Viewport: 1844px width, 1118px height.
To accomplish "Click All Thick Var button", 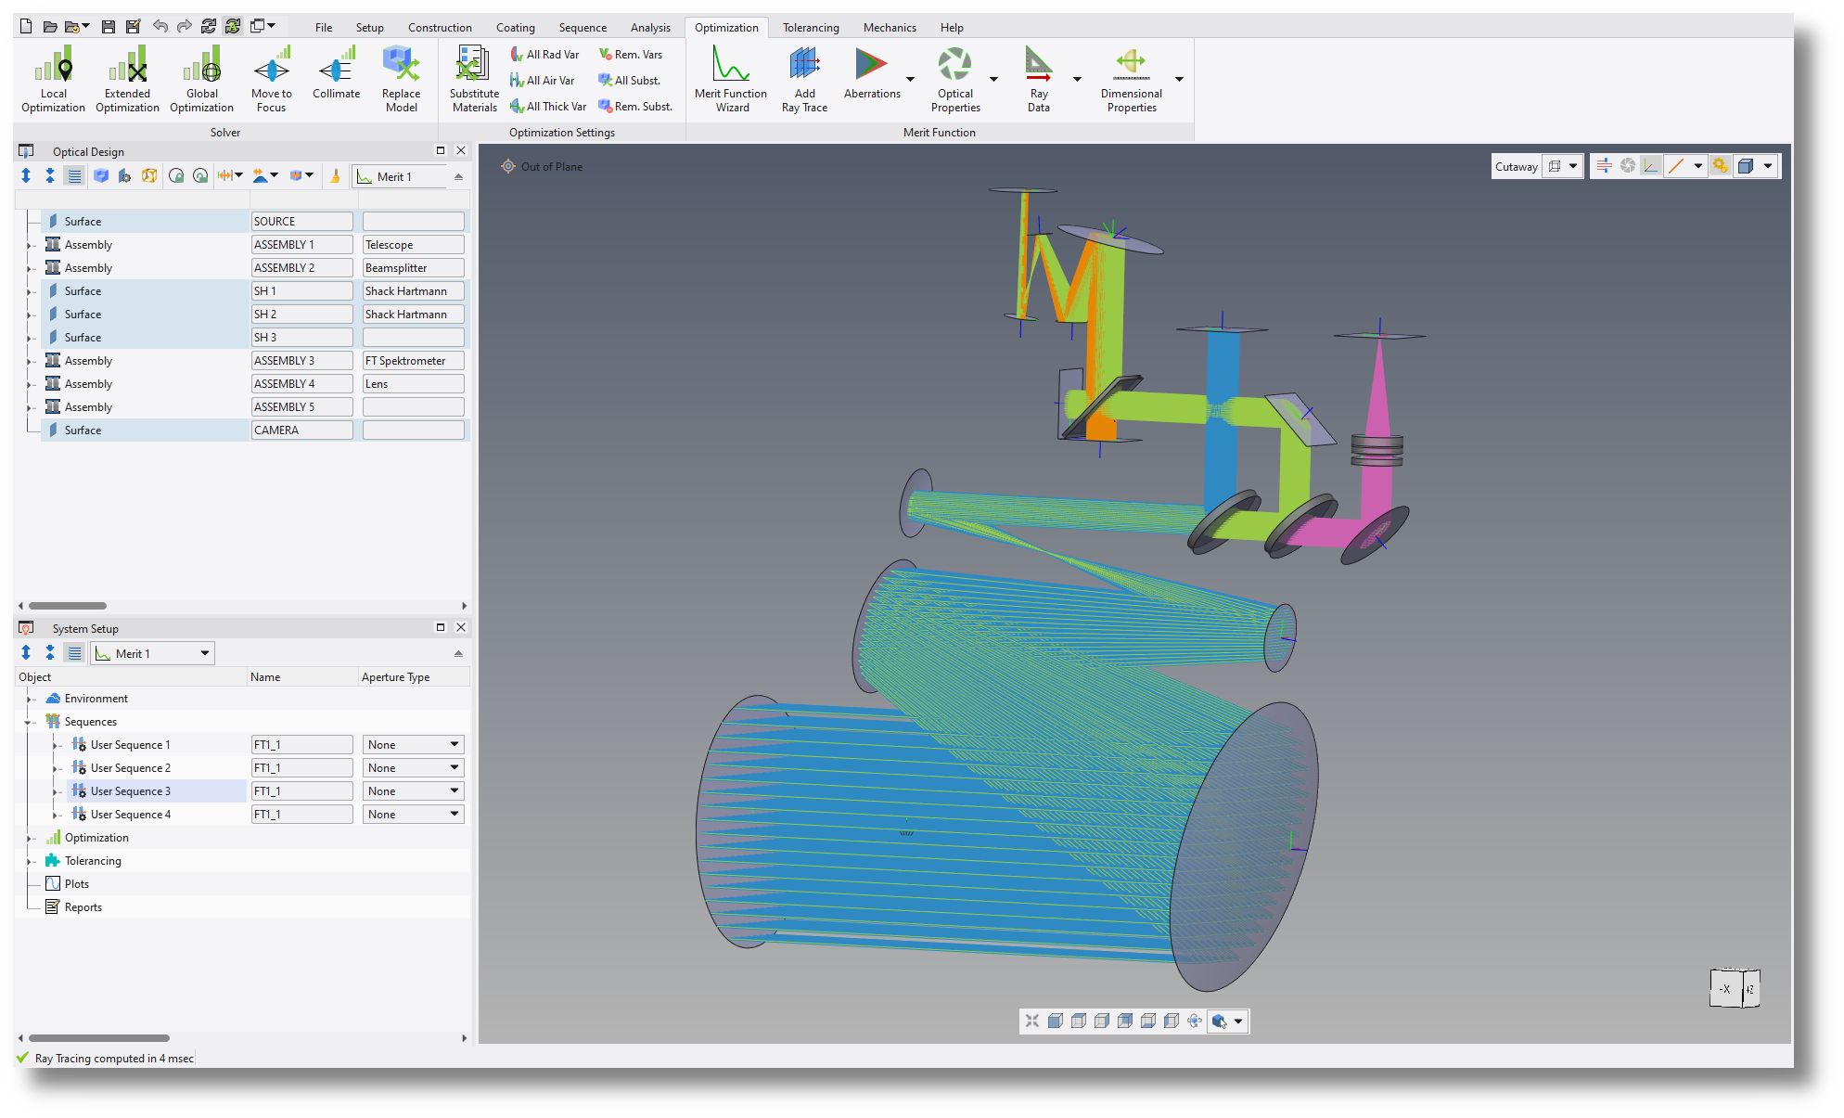I will point(548,107).
